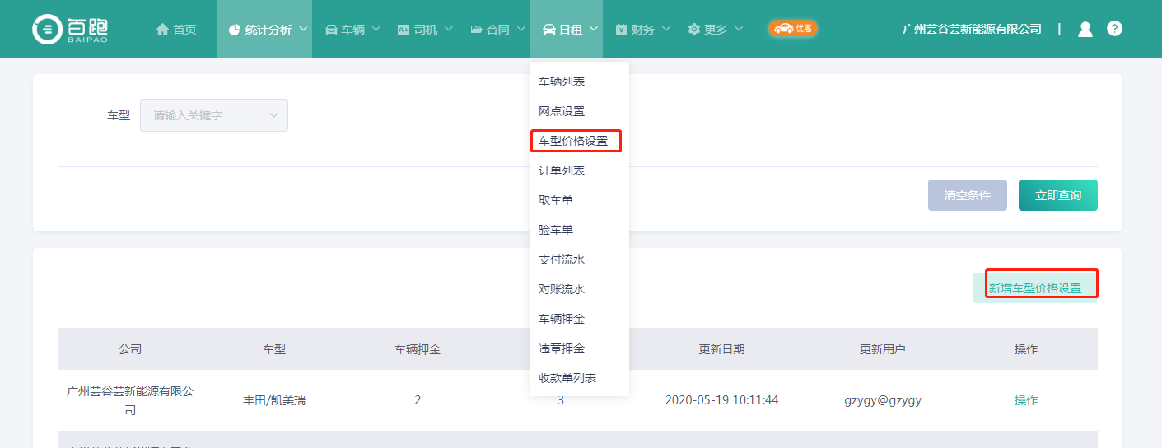The width and height of the screenshot is (1162, 448).
Task: Click the orange car promotion badge
Action: tap(792, 29)
